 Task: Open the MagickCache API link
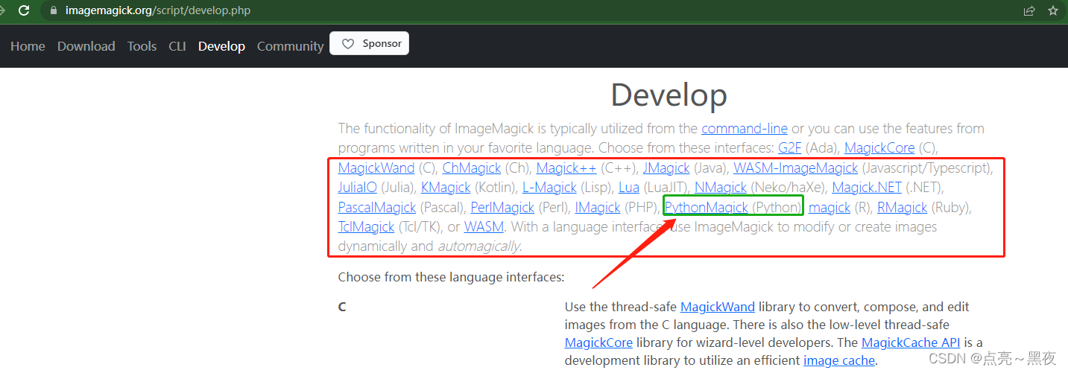[x=912, y=342]
